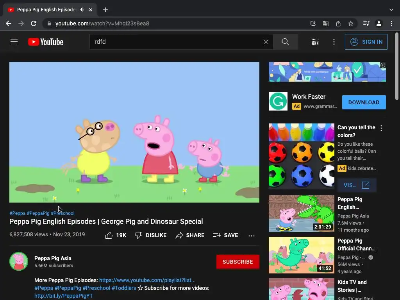Open the 2:01:29 Peppa Pig English video thumbnail
The height and width of the screenshot is (300, 400).
[302, 214]
